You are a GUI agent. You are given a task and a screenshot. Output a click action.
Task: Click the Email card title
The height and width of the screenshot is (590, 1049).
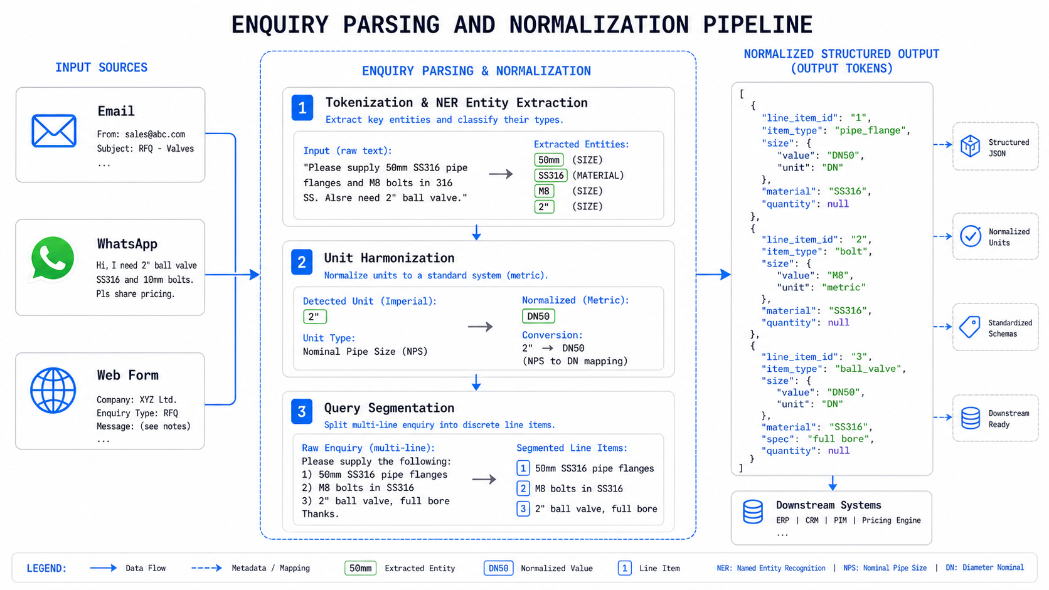(x=116, y=111)
